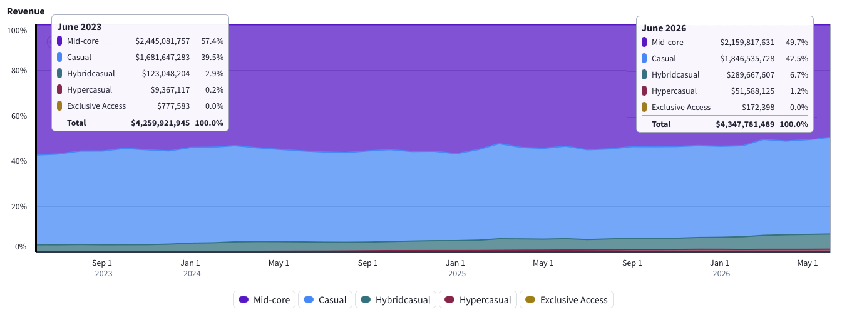
Task: Click the value $51,588,125
Action: [x=753, y=91]
